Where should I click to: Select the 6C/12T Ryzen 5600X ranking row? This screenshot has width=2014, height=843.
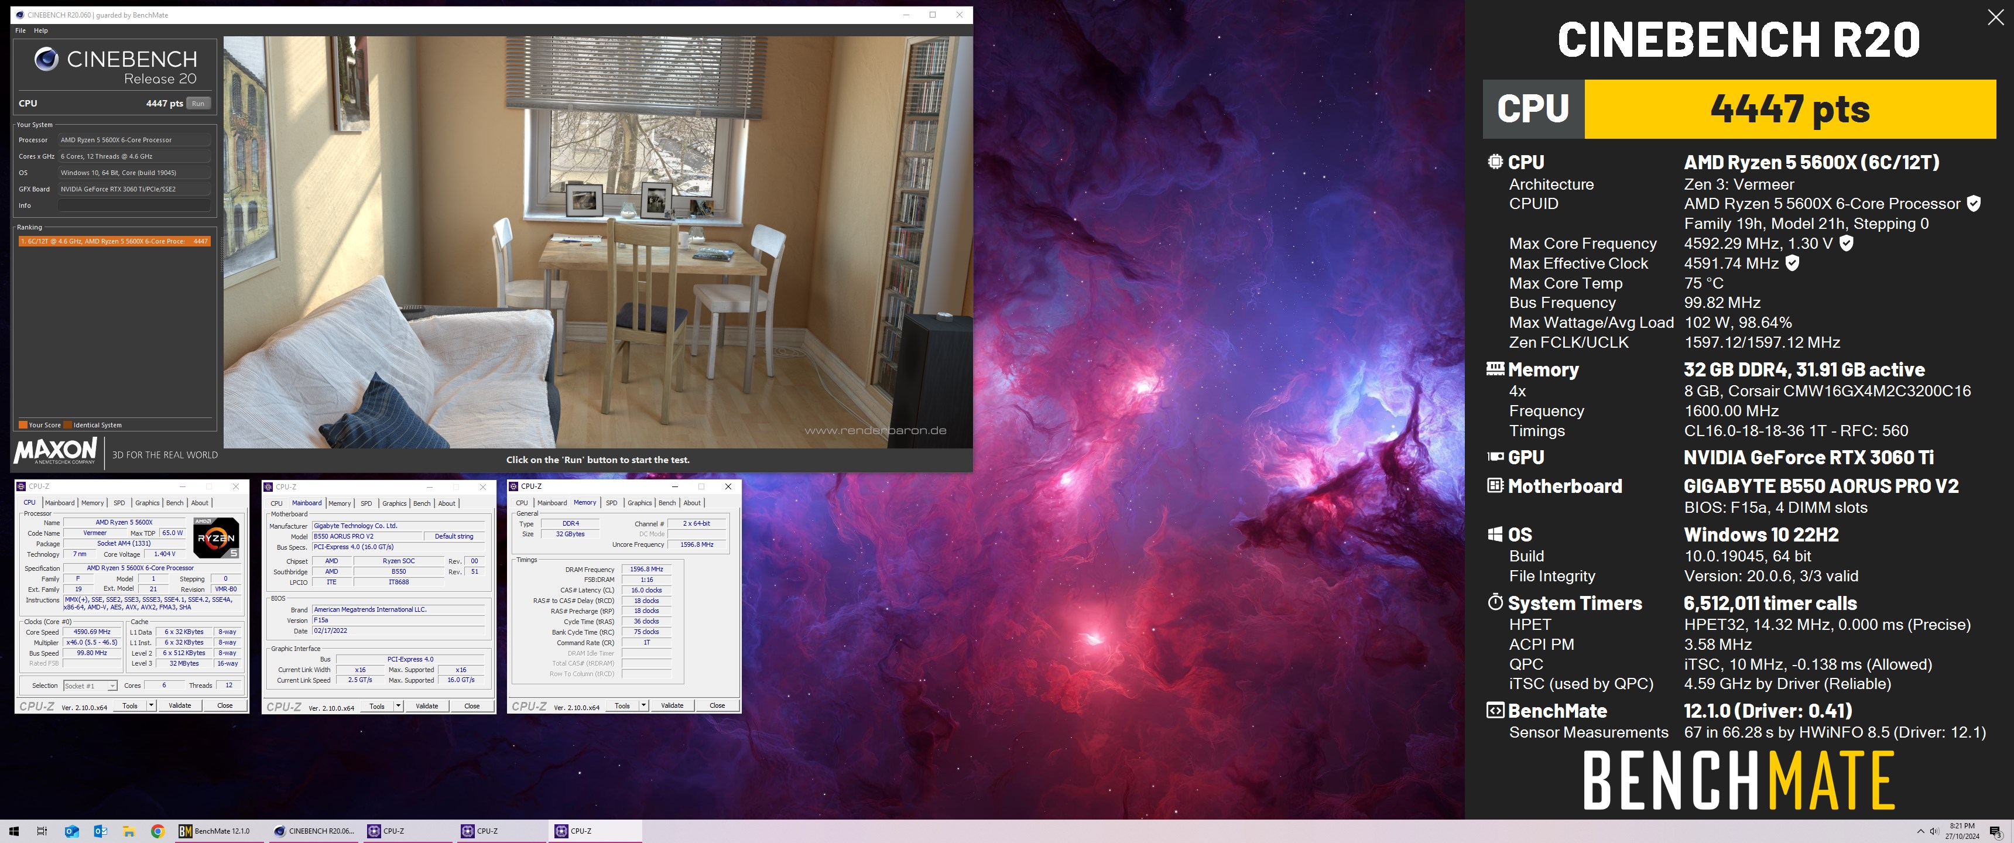coord(115,241)
